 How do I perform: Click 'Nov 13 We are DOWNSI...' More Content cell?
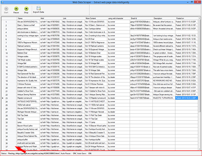click(x=96, y=22)
